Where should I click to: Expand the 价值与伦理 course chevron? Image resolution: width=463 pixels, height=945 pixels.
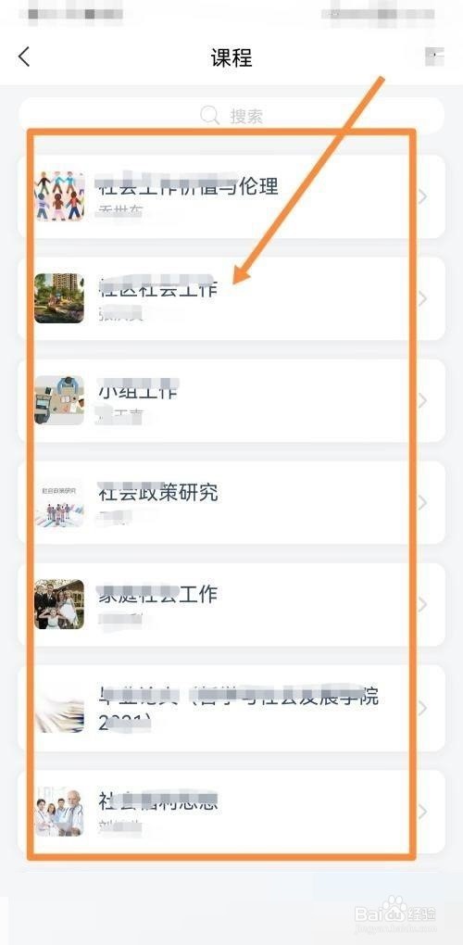click(422, 196)
